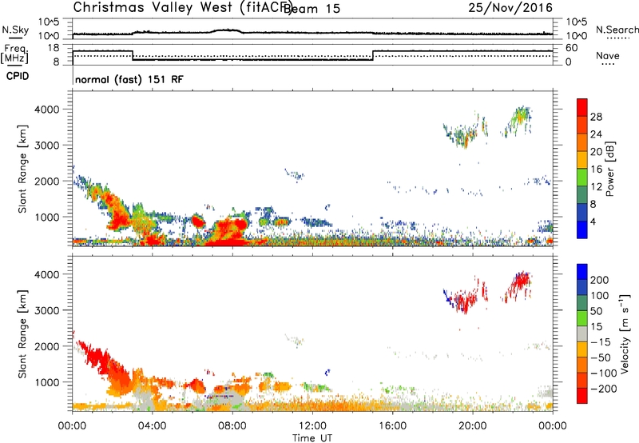Click the '200' tick on the Velocity colorbar
This screenshot has height=443, width=639.
pos(600,280)
